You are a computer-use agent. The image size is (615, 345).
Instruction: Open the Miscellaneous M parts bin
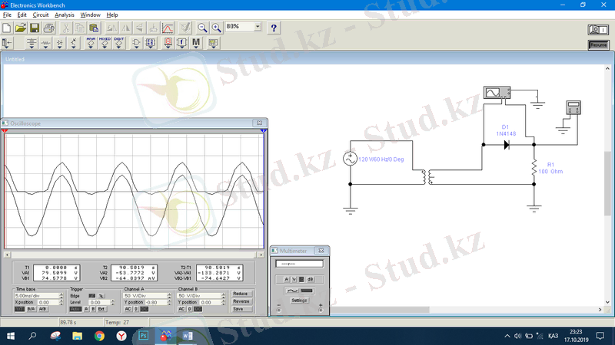pos(196,43)
